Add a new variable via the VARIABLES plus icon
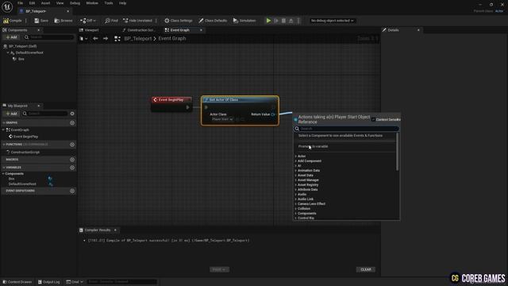The width and height of the screenshot is (508, 286). pos(72,168)
